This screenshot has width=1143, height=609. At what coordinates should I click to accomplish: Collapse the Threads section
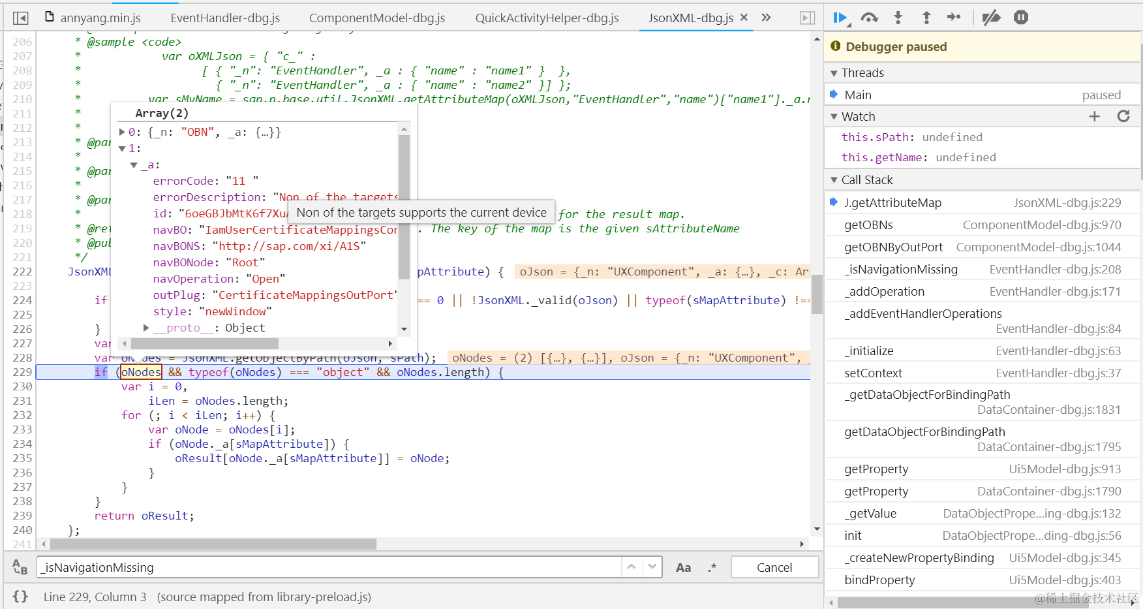pyautogui.click(x=834, y=73)
